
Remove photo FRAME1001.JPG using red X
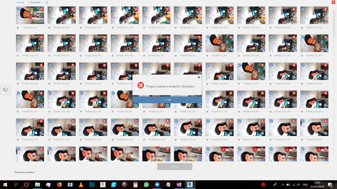[x=73, y=9]
